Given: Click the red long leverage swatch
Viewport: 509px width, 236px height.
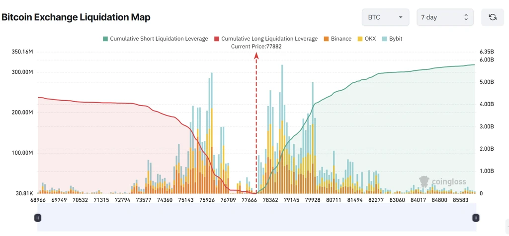Looking at the screenshot, I should pyautogui.click(x=217, y=39).
